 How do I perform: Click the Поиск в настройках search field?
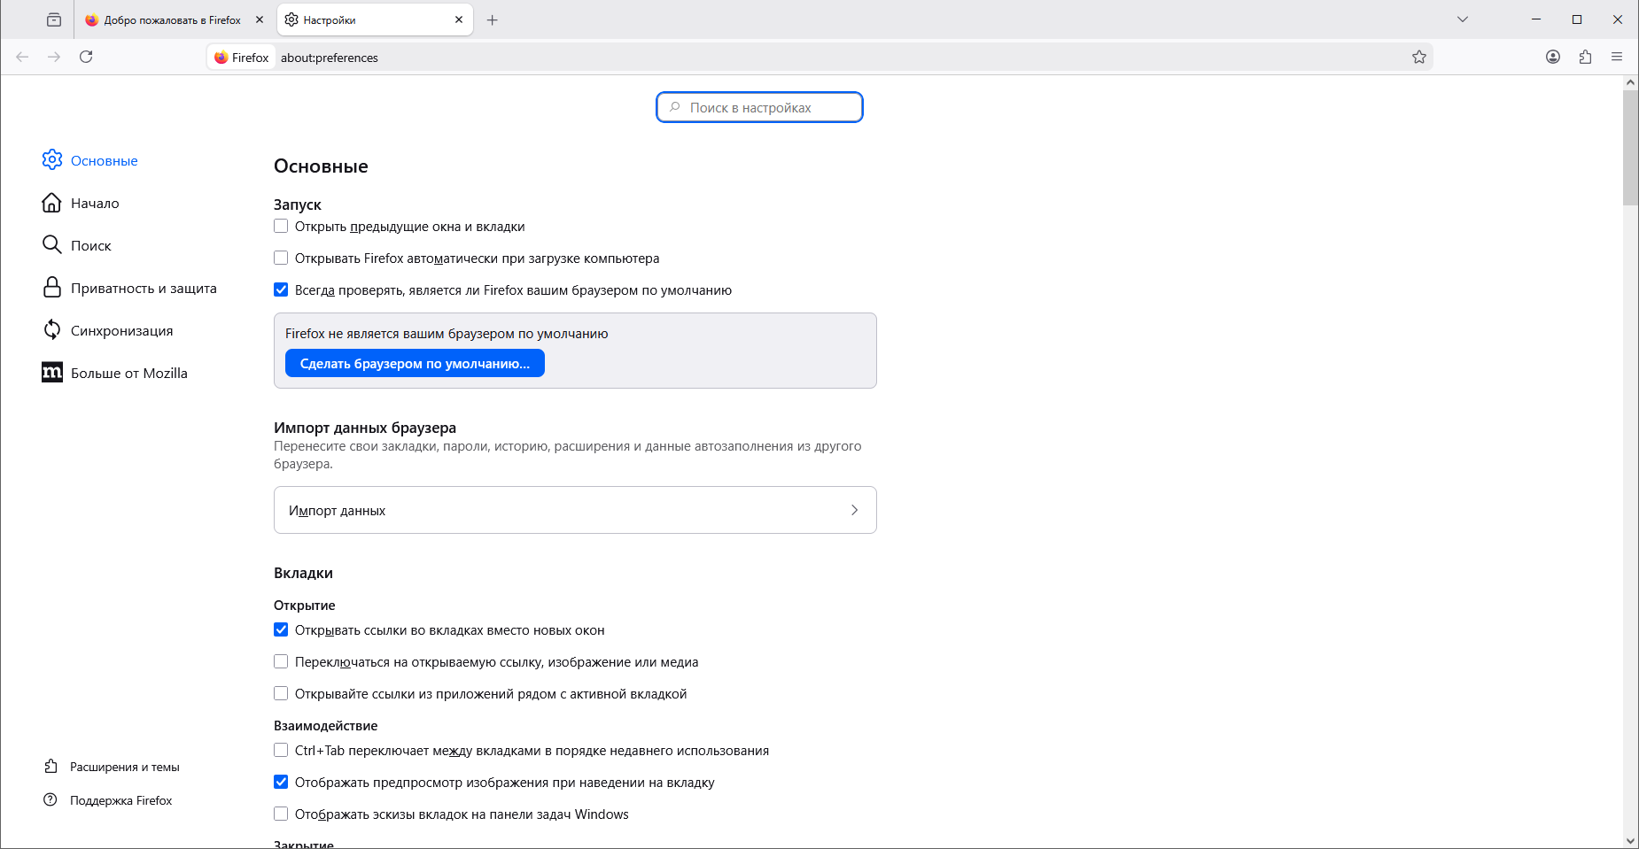point(759,108)
